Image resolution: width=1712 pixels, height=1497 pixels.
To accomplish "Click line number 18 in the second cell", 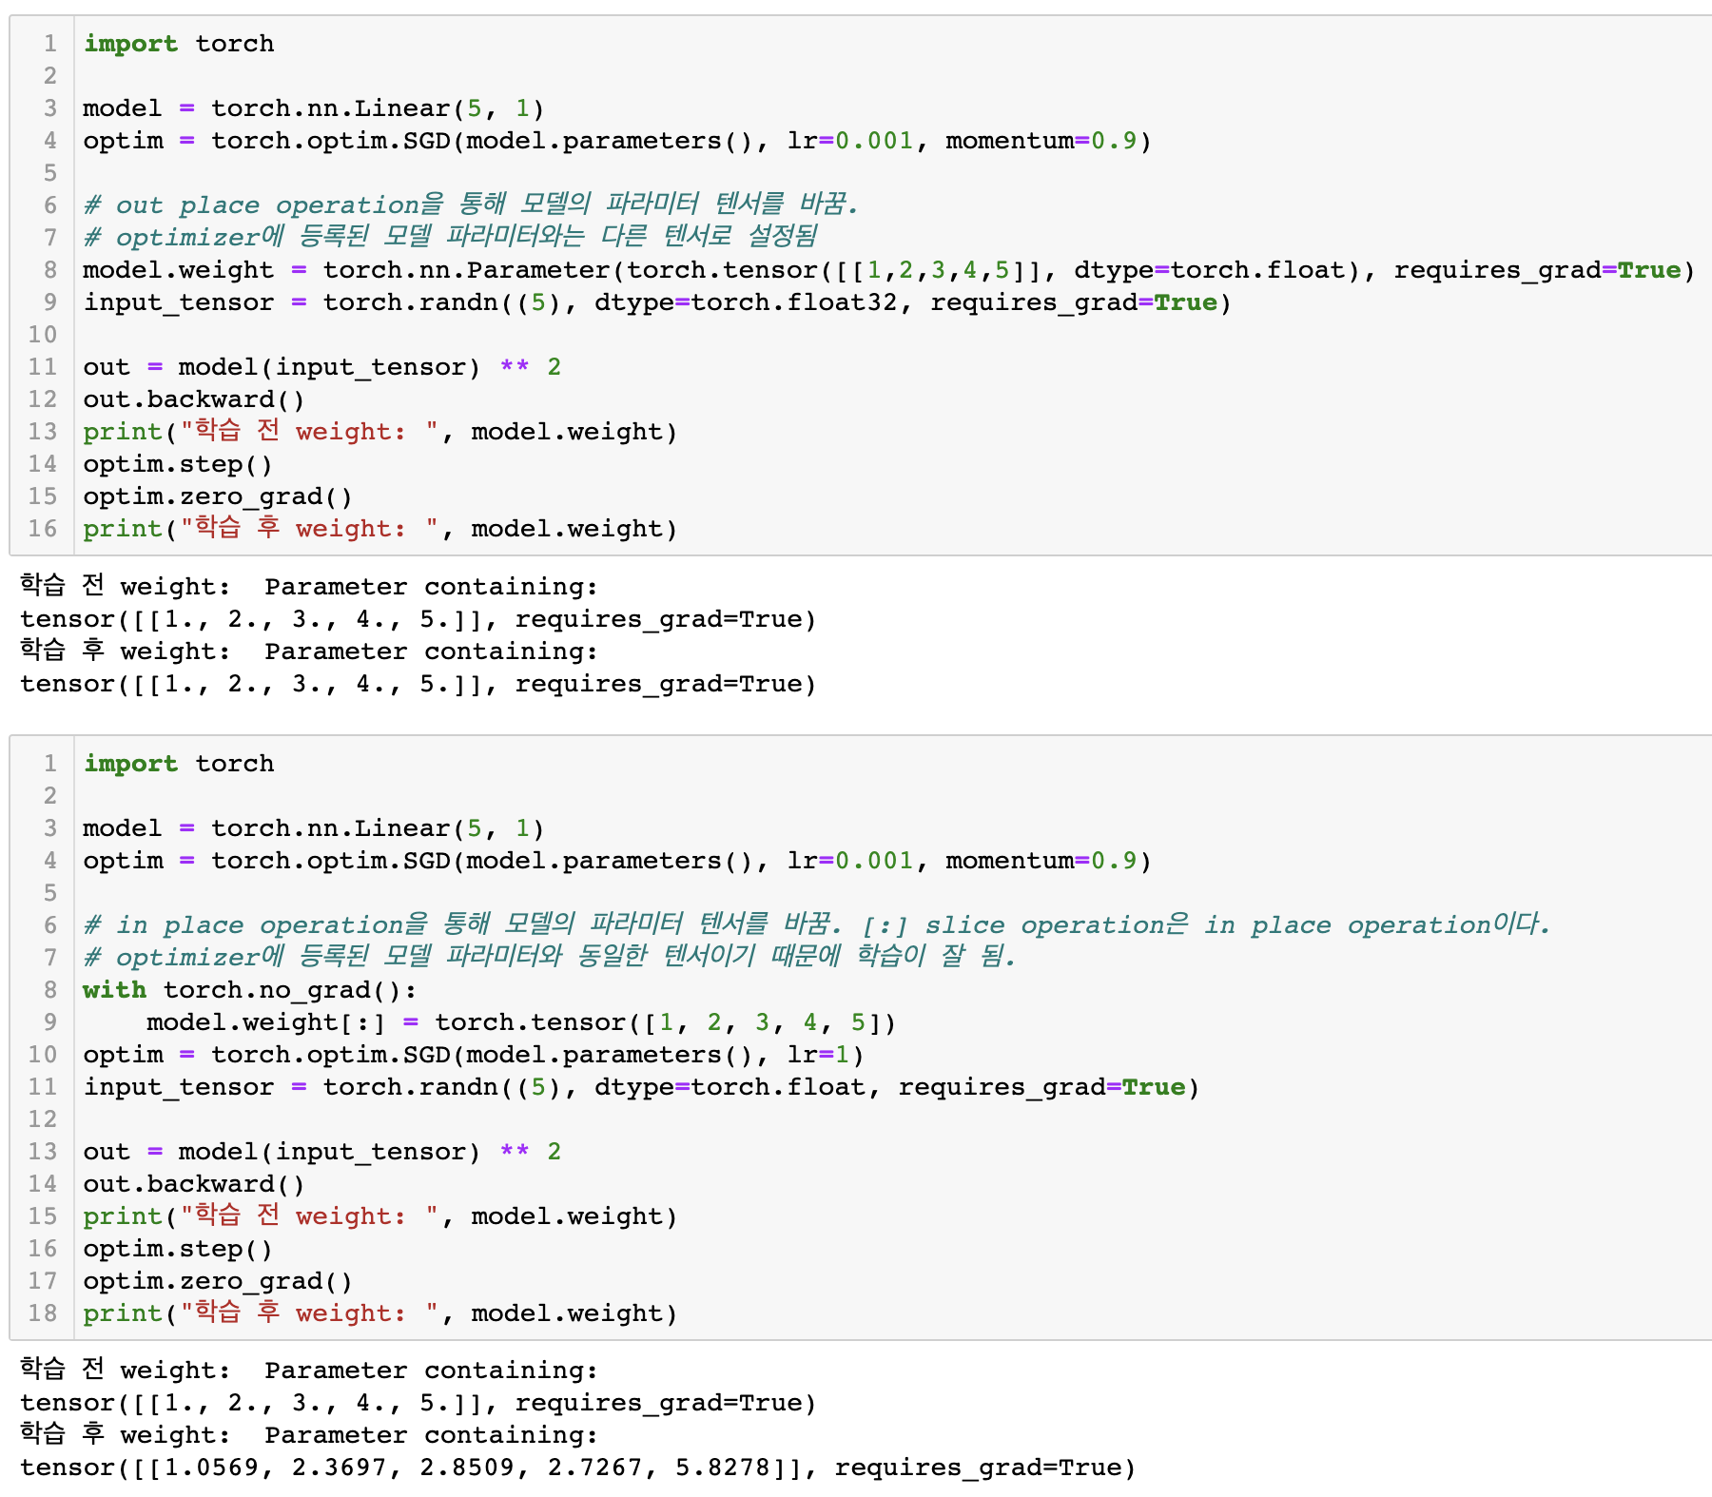I will 43,1313.
